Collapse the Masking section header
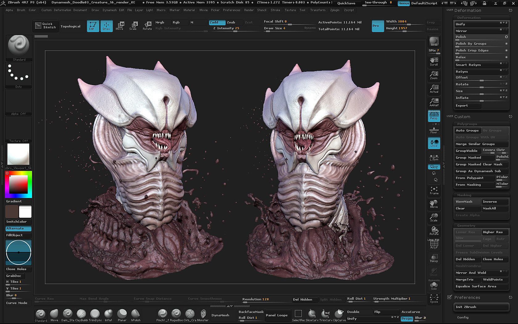 point(464,195)
